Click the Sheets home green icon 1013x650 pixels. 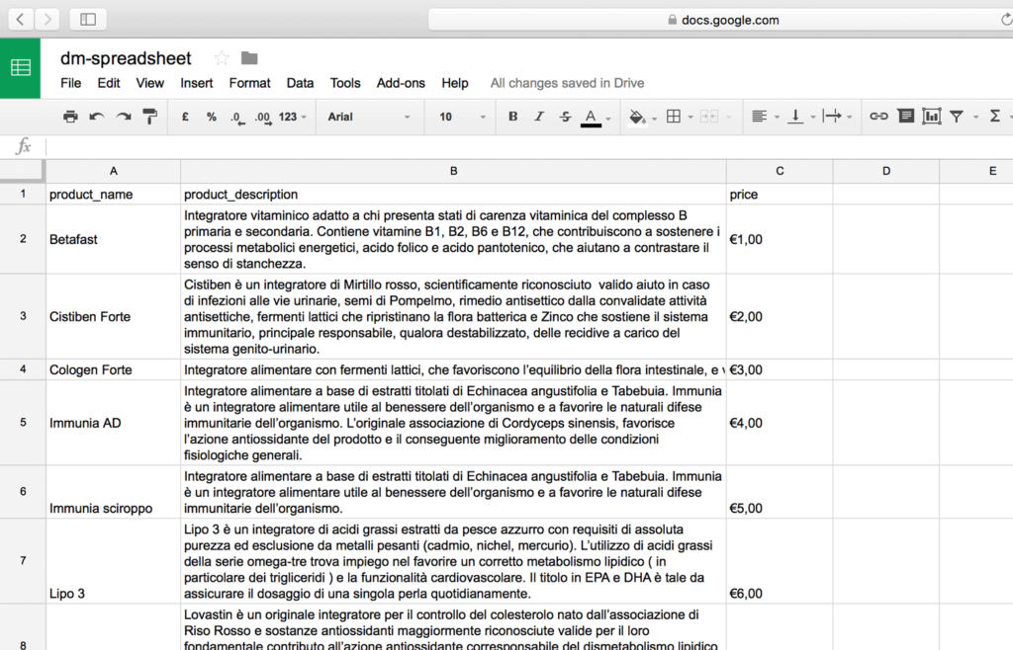20,68
